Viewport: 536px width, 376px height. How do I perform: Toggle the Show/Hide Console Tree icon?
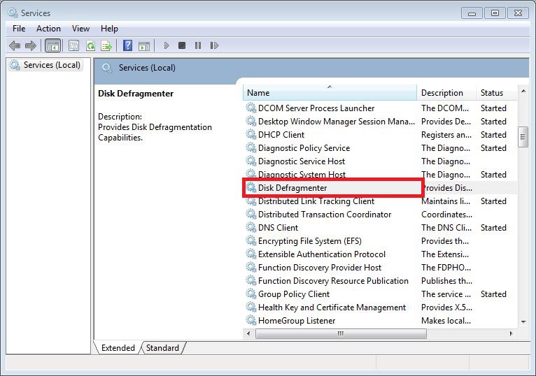pos(52,45)
